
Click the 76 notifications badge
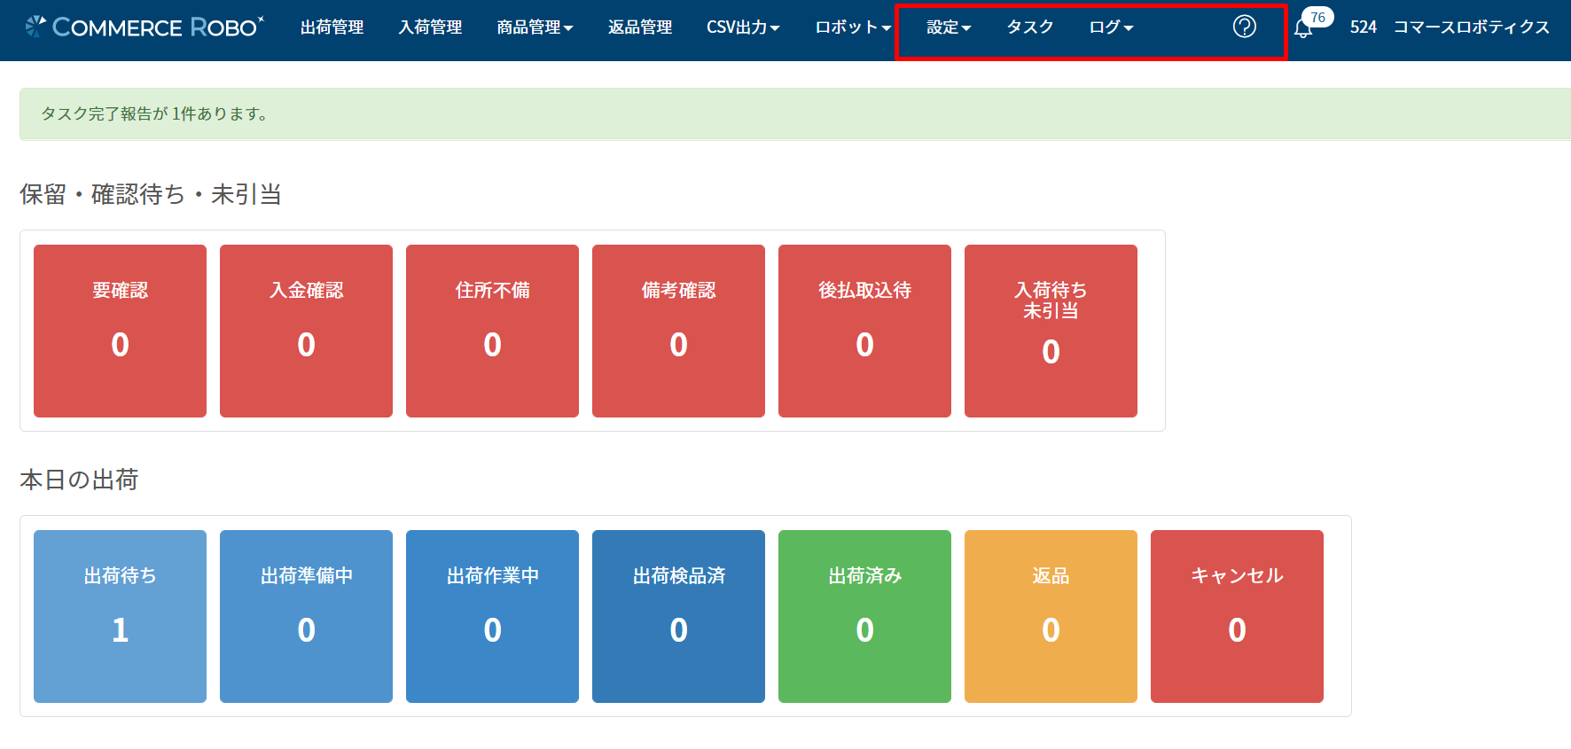[1318, 18]
